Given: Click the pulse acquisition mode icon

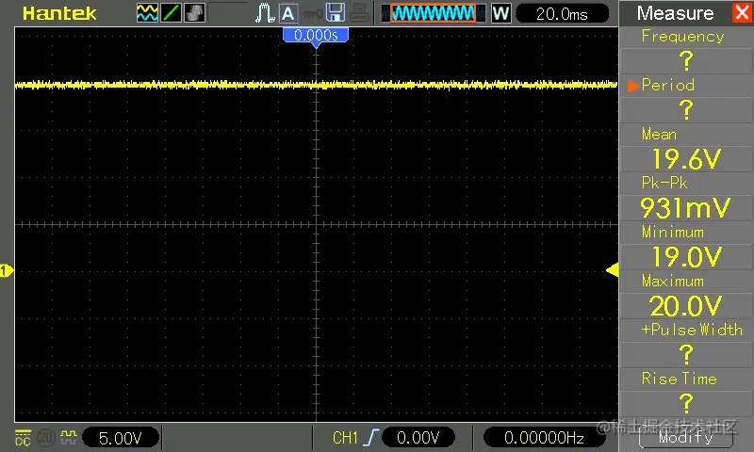Looking at the screenshot, I should click(265, 13).
